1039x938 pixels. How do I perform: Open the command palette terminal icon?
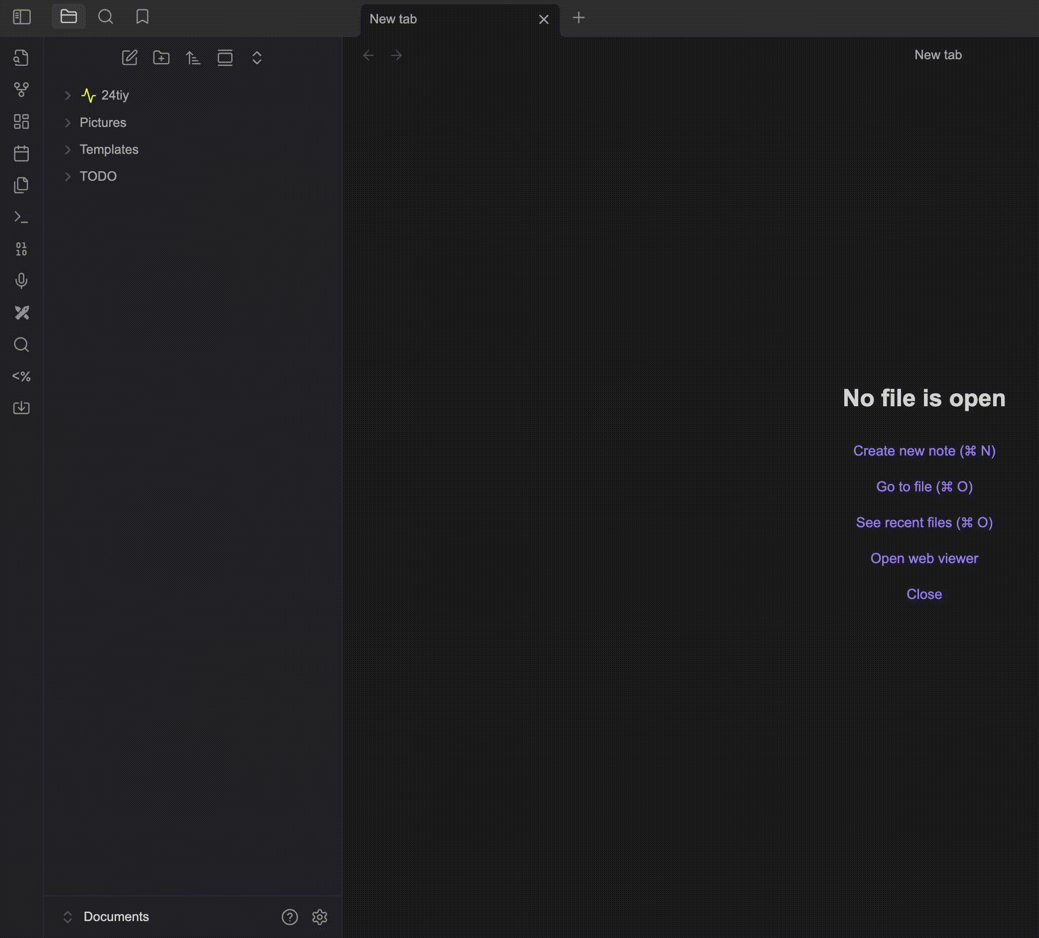click(21, 217)
